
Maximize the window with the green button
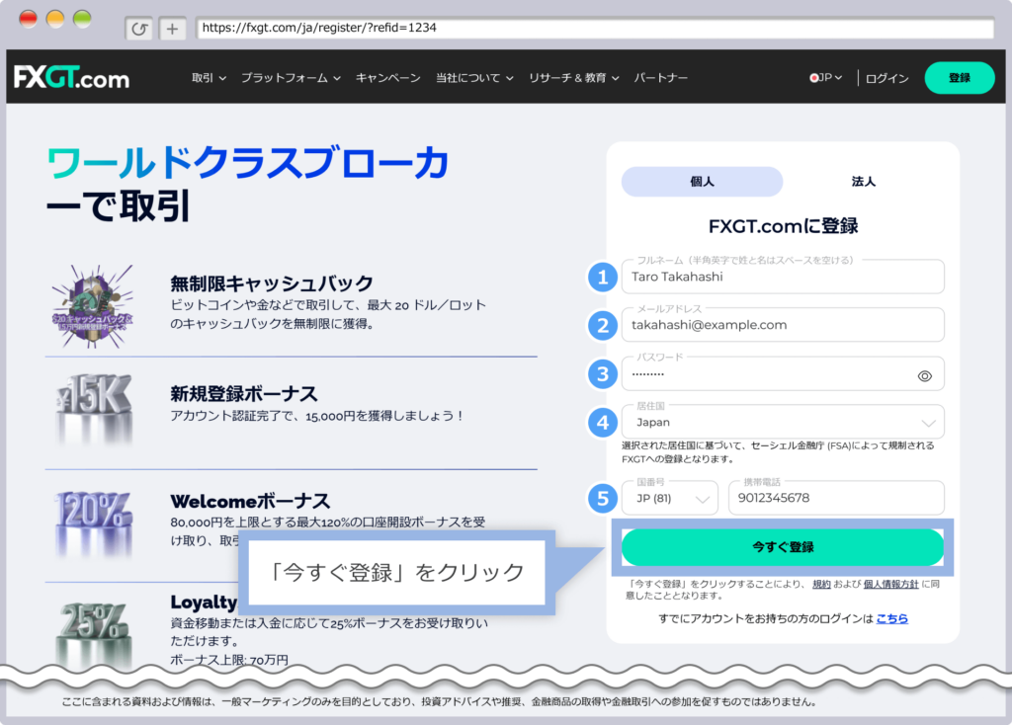tap(83, 20)
